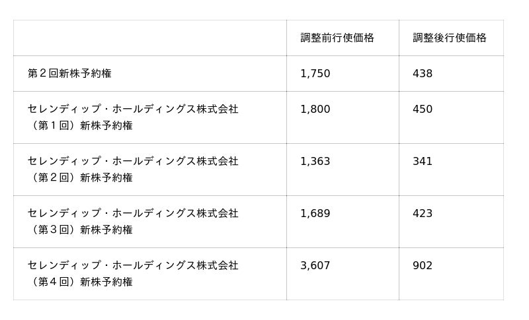Viewport: 529px width, 320px height.
Task: Click the value 1,750 cell
Action: click(x=315, y=74)
